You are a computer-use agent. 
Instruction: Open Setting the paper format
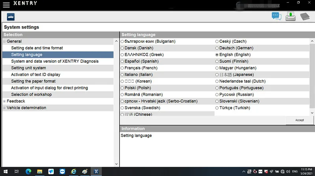(x=33, y=81)
